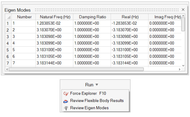The image size is (190, 117).
Task: Close the Eigen Modes panel
Action: pos(183,10)
